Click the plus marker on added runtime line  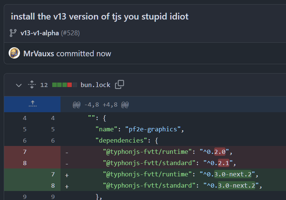click(67, 175)
